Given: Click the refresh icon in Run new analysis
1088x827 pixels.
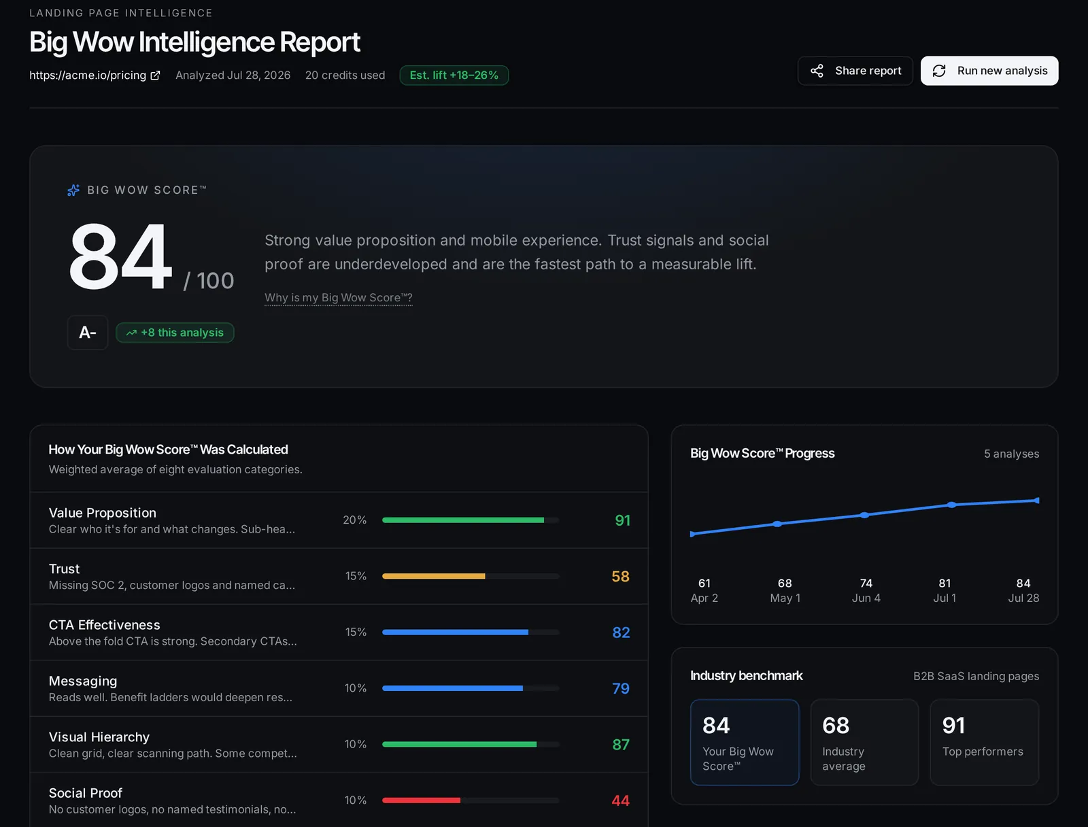Looking at the screenshot, I should coord(939,71).
